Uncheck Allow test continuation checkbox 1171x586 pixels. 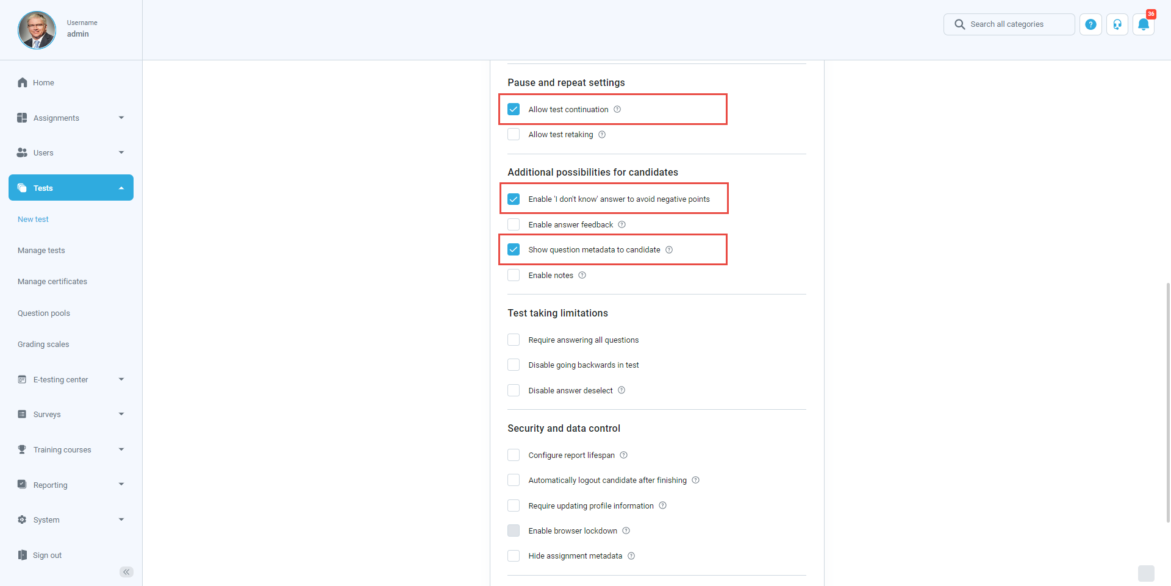pyautogui.click(x=514, y=109)
